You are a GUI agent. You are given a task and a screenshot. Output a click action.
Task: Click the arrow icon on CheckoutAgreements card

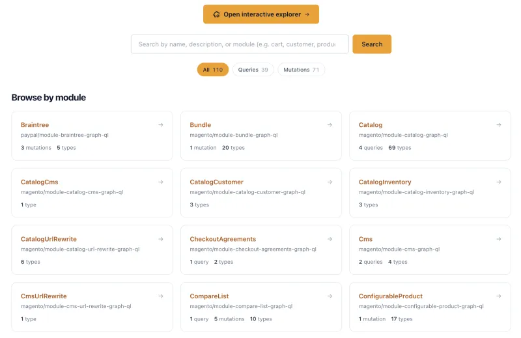pyautogui.click(x=330, y=239)
